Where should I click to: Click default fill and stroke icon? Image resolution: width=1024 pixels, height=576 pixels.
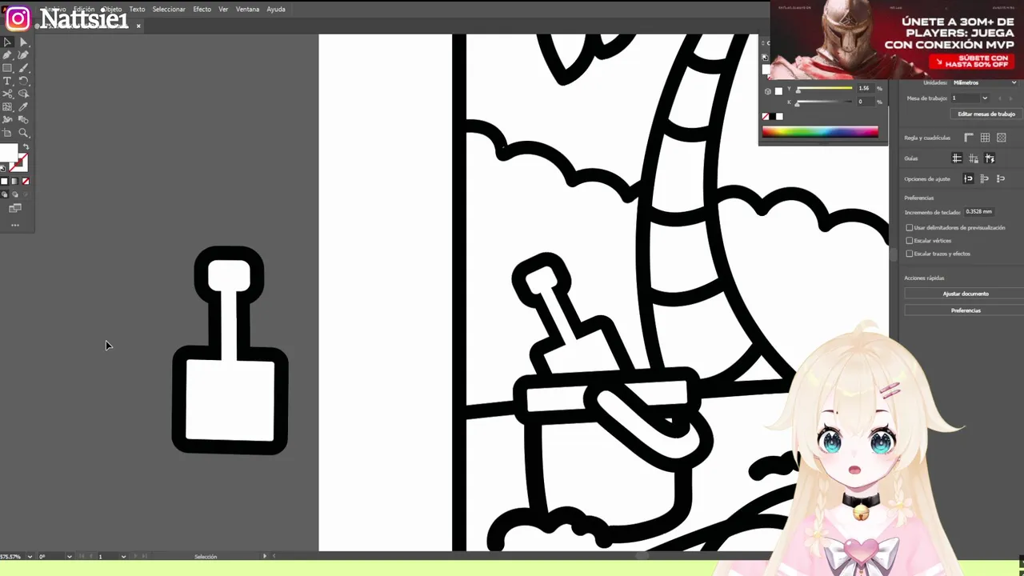click(3, 169)
